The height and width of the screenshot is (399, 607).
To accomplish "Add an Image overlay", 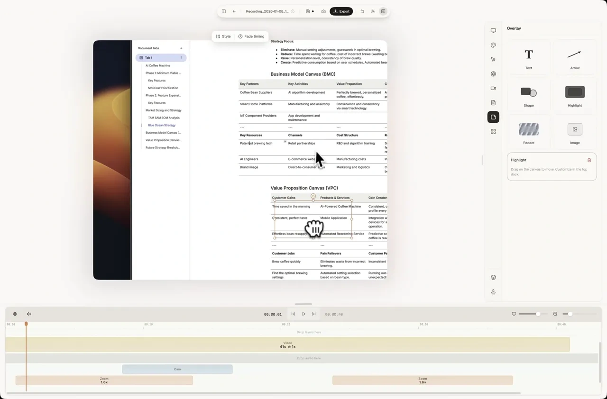I will (575, 132).
